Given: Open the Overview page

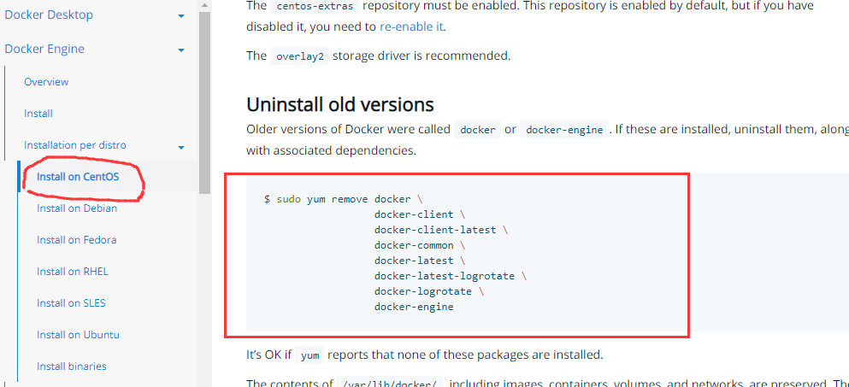Looking at the screenshot, I should [x=46, y=82].
